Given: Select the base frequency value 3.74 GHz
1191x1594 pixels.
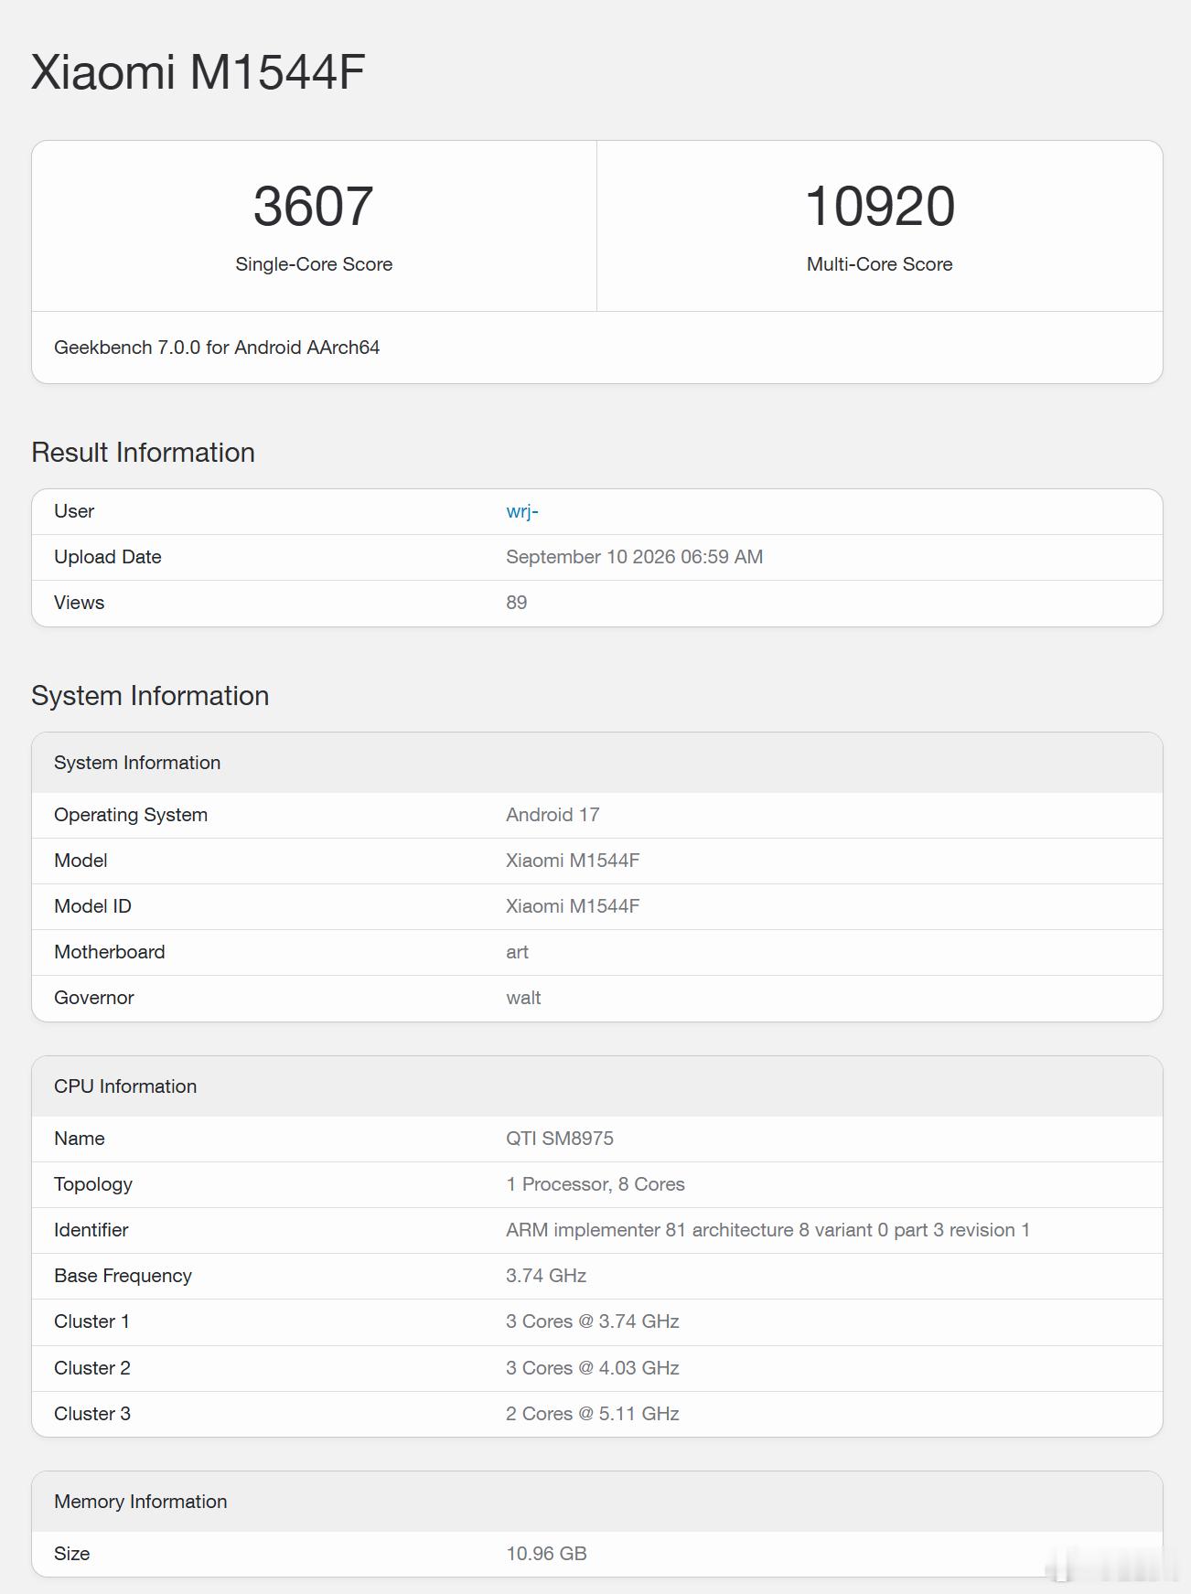Looking at the screenshot, I should click(546, 1276).
